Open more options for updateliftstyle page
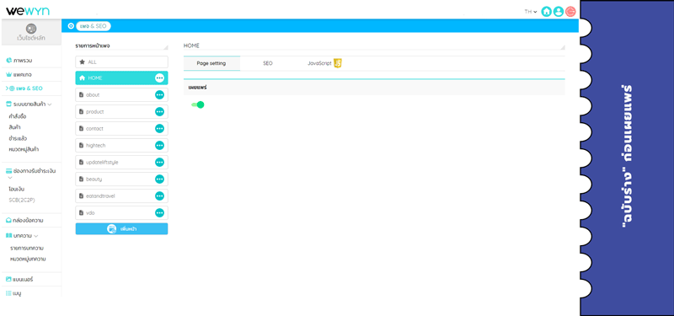The height and width of the screenshot is (316, 674). 159,162
